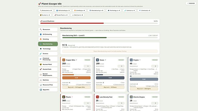
Task: Click the Keep minimum field on Electric Engine
Action: point(155,103)
